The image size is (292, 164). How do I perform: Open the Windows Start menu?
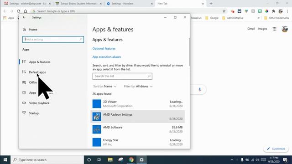tap(5, 160)
